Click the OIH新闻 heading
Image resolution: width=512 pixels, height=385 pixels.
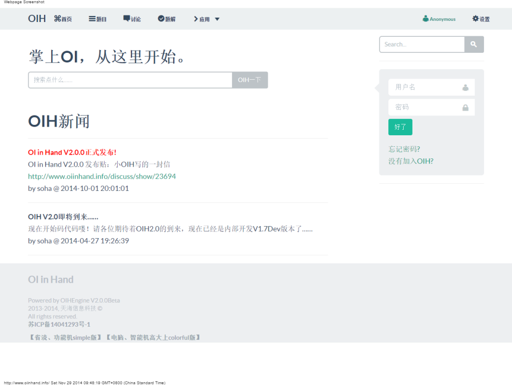pos(59,121)
